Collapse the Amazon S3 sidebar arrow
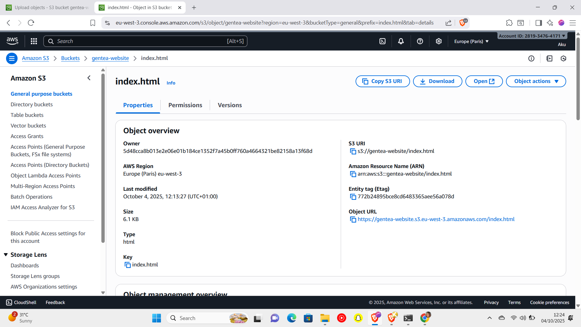The height and width of the screenshot is (327, 581). (89, 78)
